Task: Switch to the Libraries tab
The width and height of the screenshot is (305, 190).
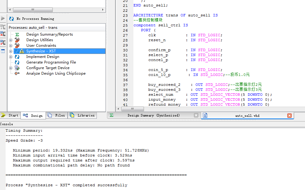Action: pos(82,115)
